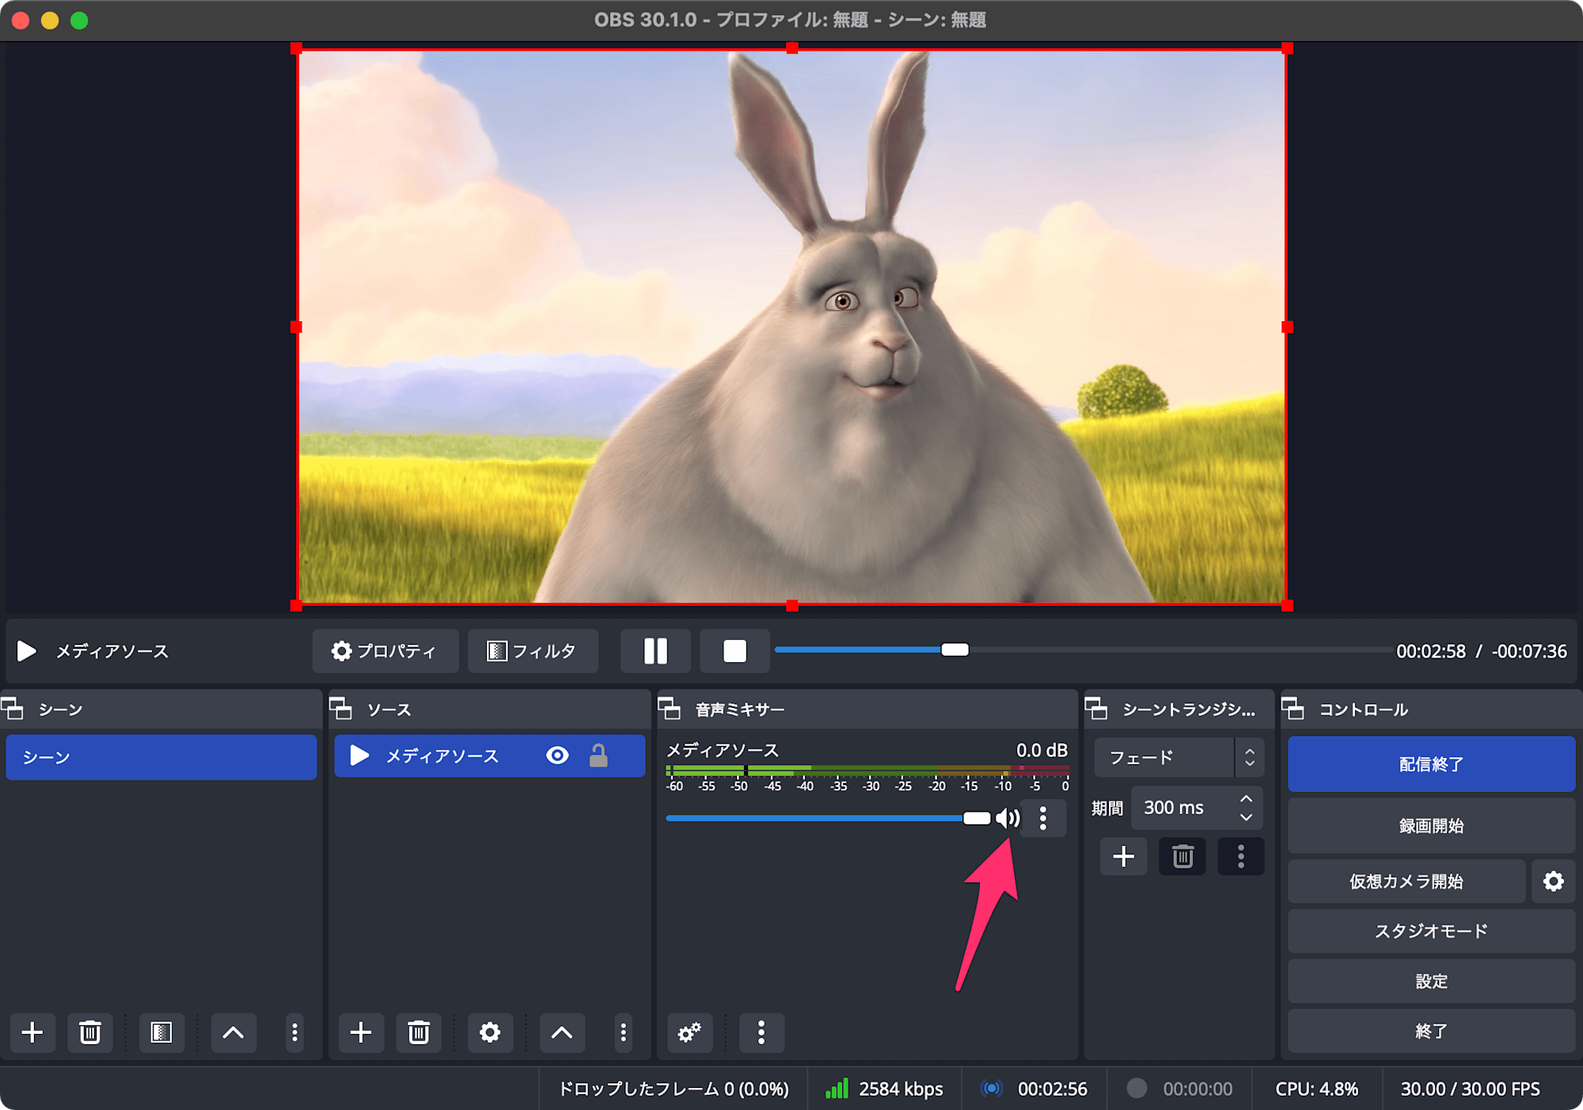Click the 00:02:58 elapsed time label
This screenshot has height=1110, width=1583.
[x=1430, y=651]
